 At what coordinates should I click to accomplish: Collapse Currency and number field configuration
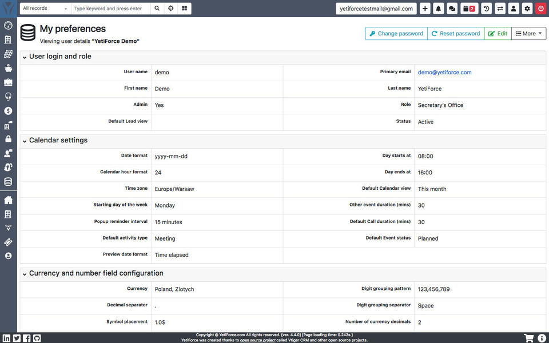(25, 274)
